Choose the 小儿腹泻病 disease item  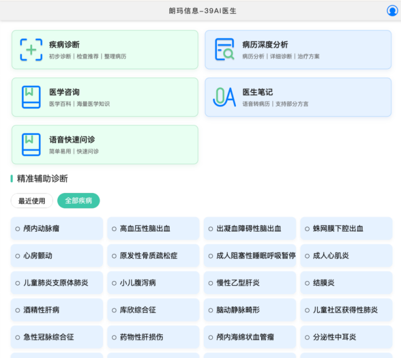click(x=153, y=283)
